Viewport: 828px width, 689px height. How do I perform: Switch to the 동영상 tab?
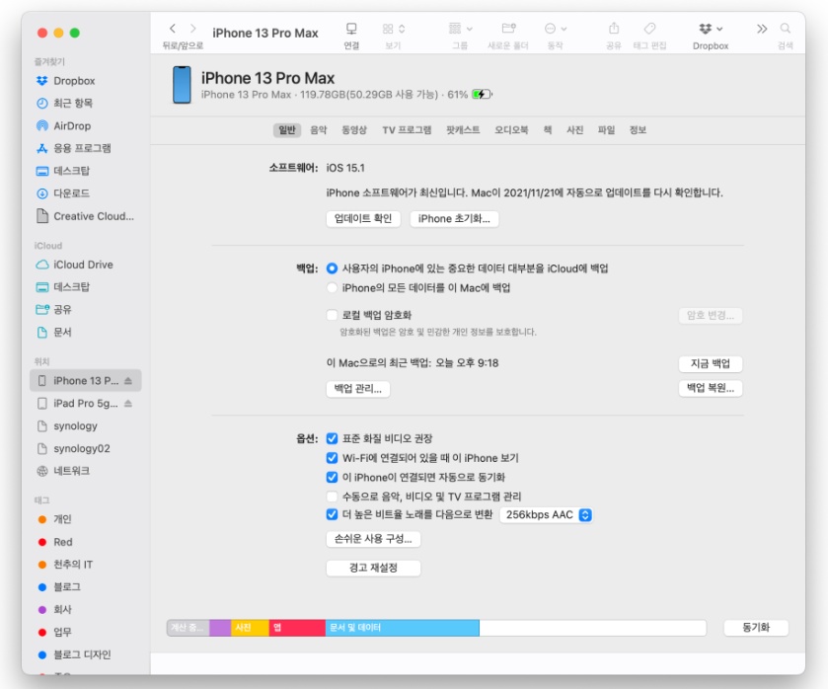[354, 130]
